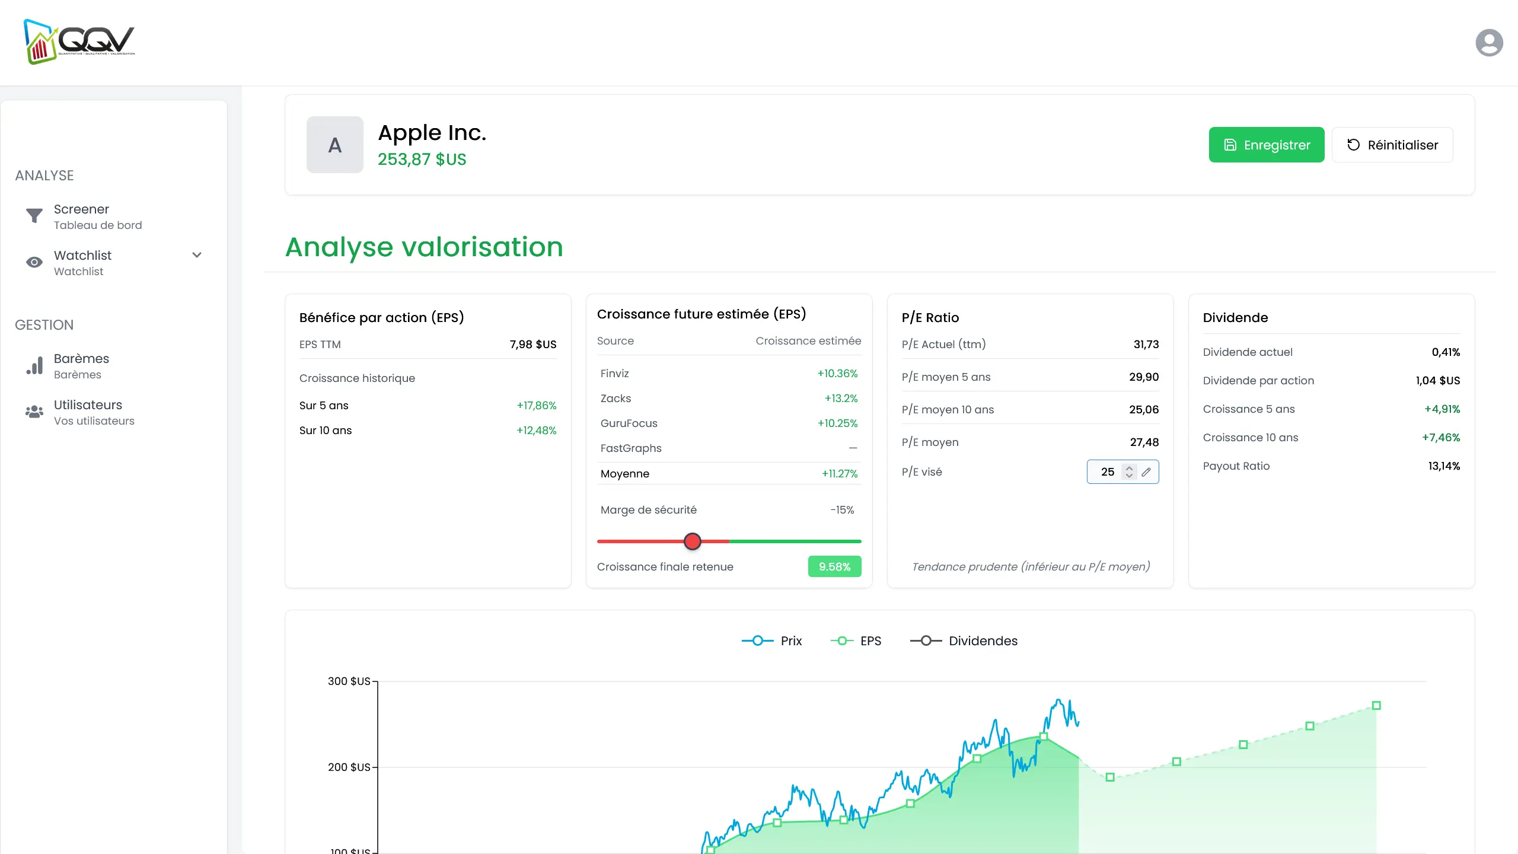Image resolution: width=1518 pixels, height=854 pixels.
Task: Click the red Marge de sécurité slider handle
Action: click(692, 541)
